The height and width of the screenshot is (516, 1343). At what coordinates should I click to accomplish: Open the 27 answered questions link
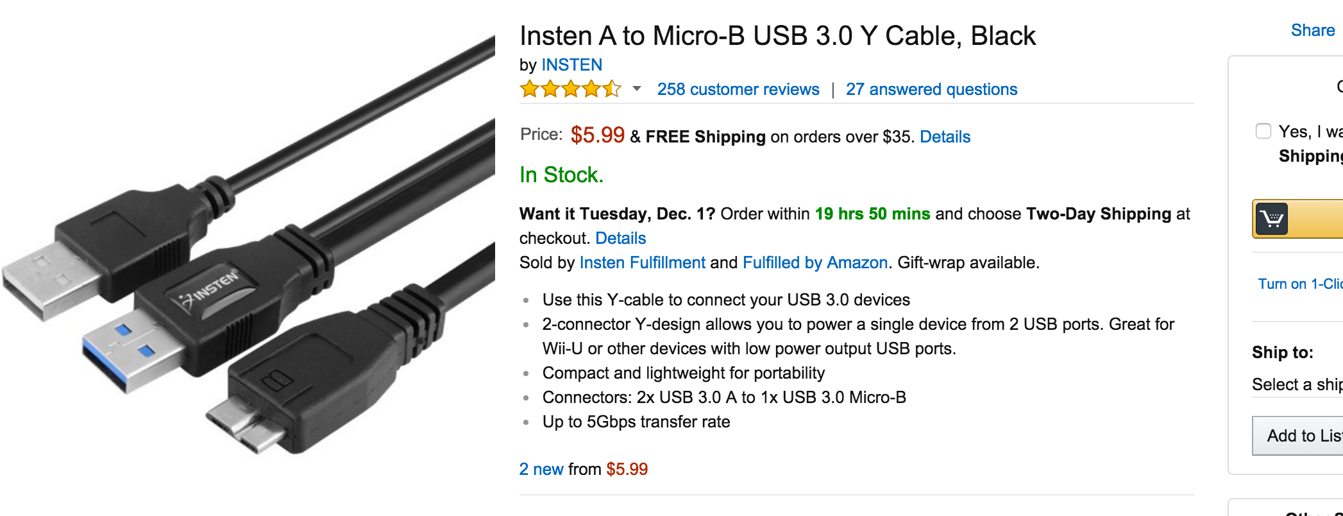[x=931, y=89]
